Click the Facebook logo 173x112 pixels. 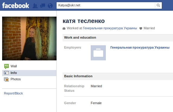pyautogui.click(x=15, y=5)
